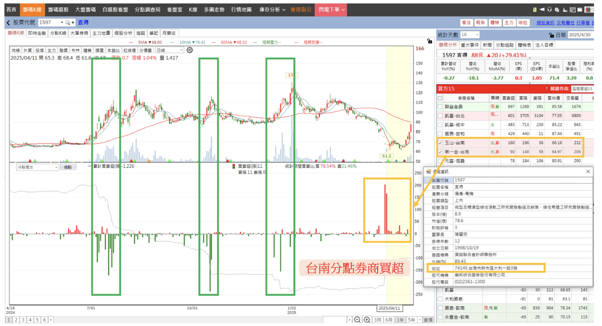Click the megaphone announcement icon
The width and height of the screenshot is (602, 326).
(x=542, y=10)
